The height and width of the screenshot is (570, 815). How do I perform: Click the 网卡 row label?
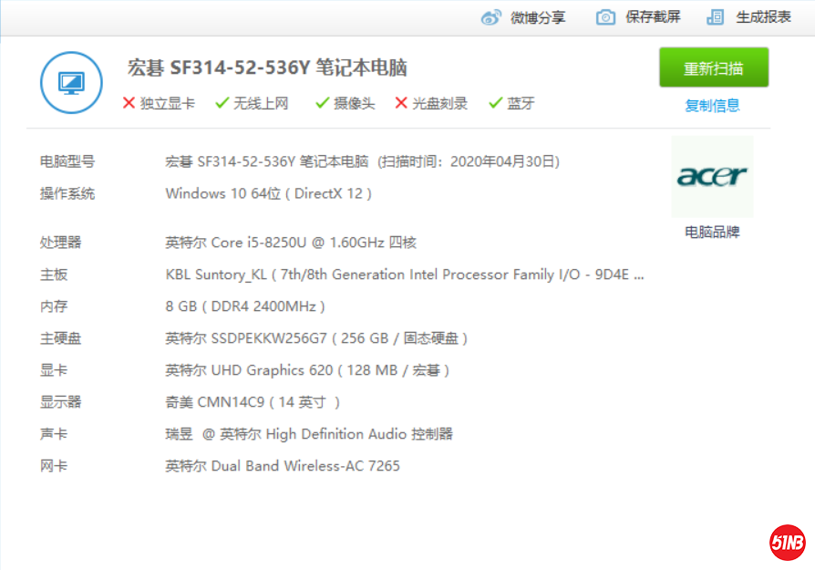tap(54, 466)
